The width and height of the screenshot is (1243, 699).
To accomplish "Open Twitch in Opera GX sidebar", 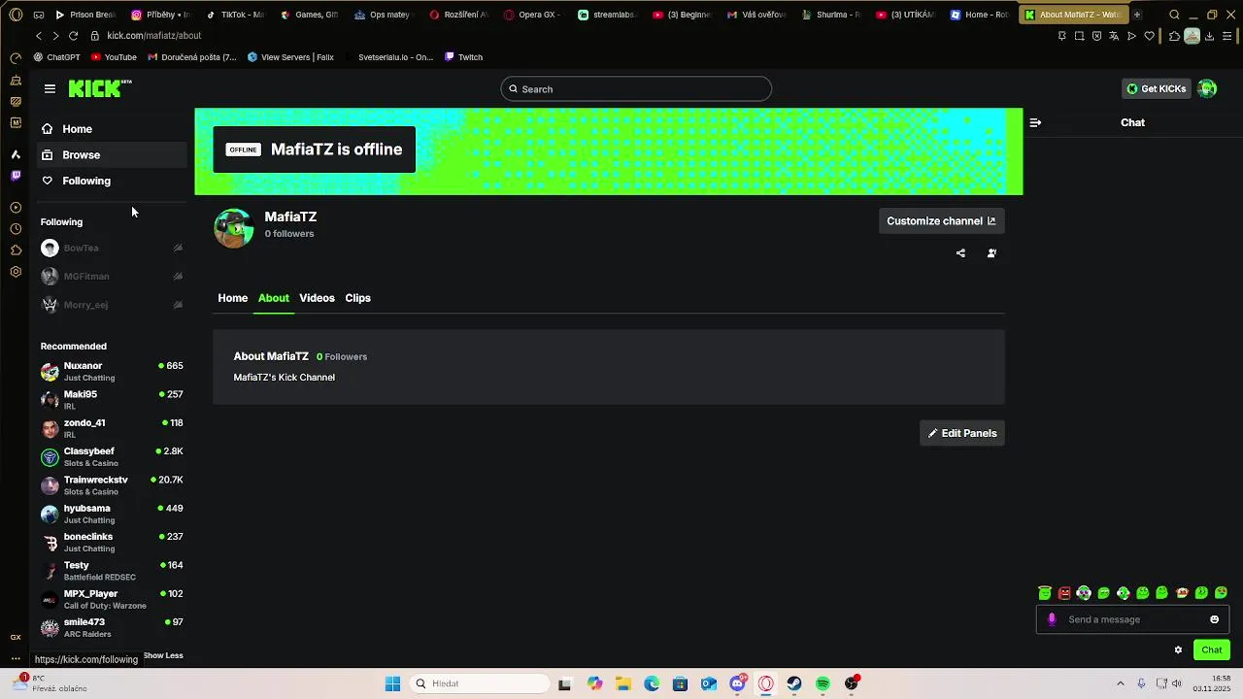I will pyautogui.click(x=16, y=176).
